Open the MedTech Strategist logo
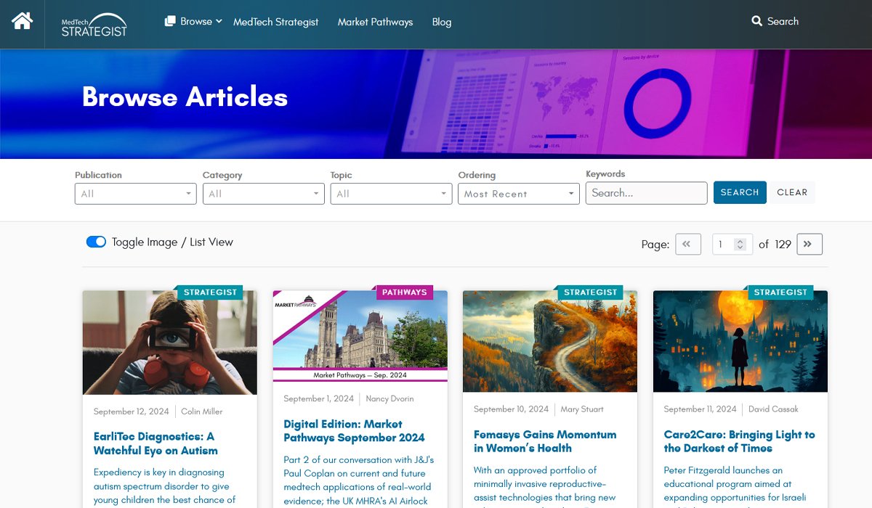This screenshot has height=508, width=872. (94, 24)
